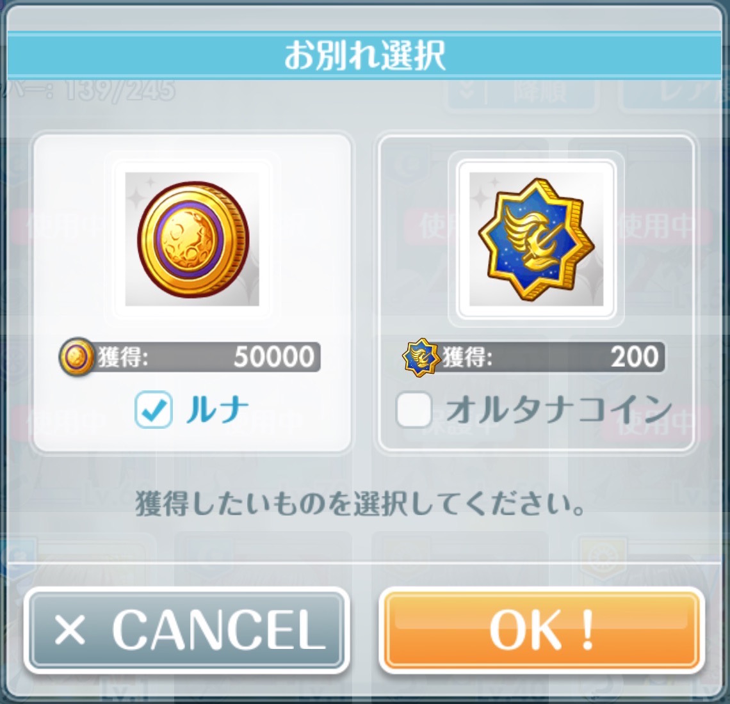
Task: Click the 獲得 label in the Luna bar
Action: 122,357
